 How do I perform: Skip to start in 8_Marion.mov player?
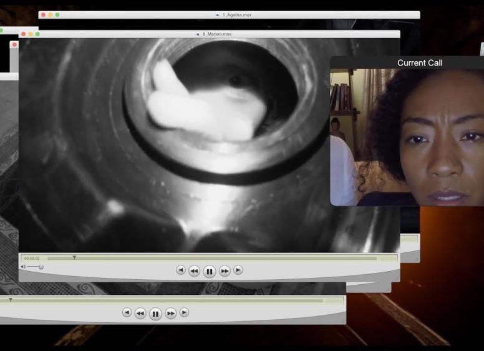pyautogui.click(x=181, y=270)
